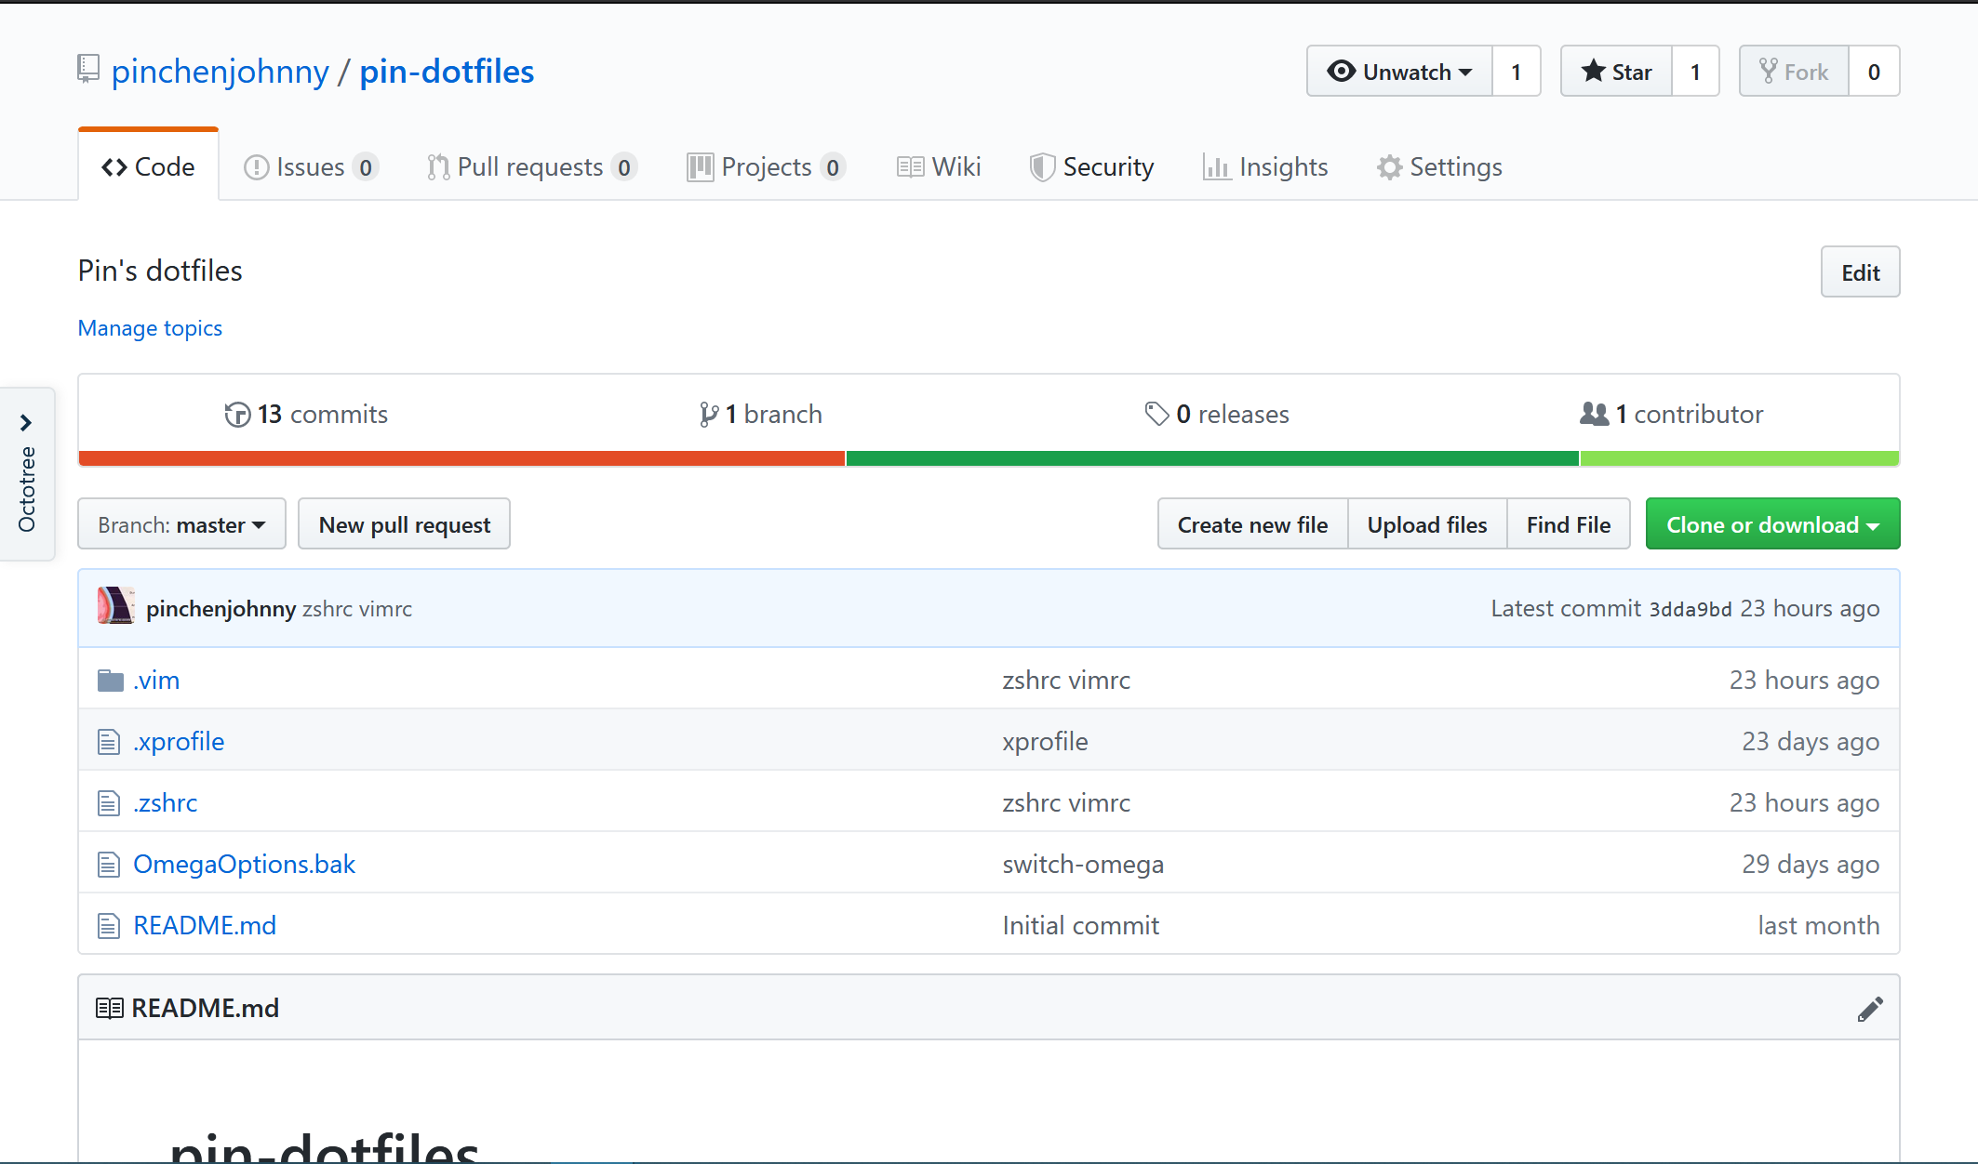Click the shield icon of the Security tab
The width and height of the screenshot is (1978, 1164).
point(1042,167)
